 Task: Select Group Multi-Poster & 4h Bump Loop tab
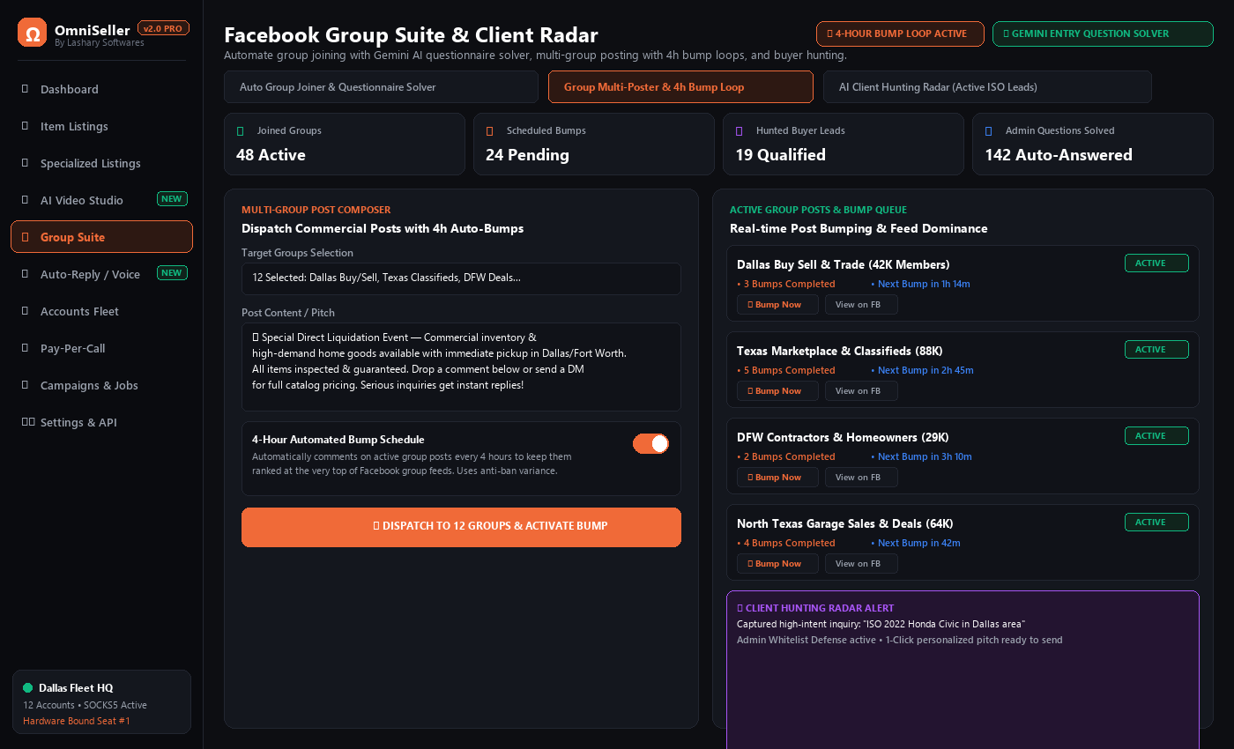click(680, 87)
